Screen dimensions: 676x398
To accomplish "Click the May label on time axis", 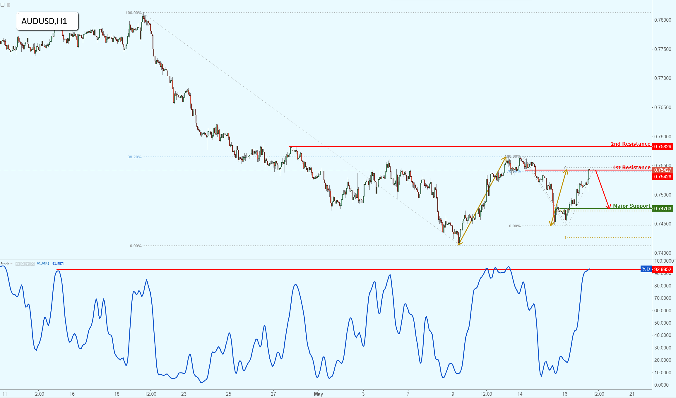I will (319, 394).
